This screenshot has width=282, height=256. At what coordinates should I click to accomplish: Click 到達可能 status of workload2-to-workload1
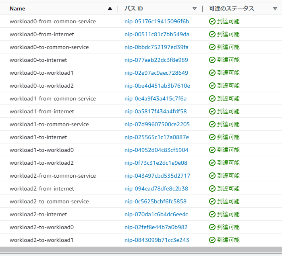(224, 240)
